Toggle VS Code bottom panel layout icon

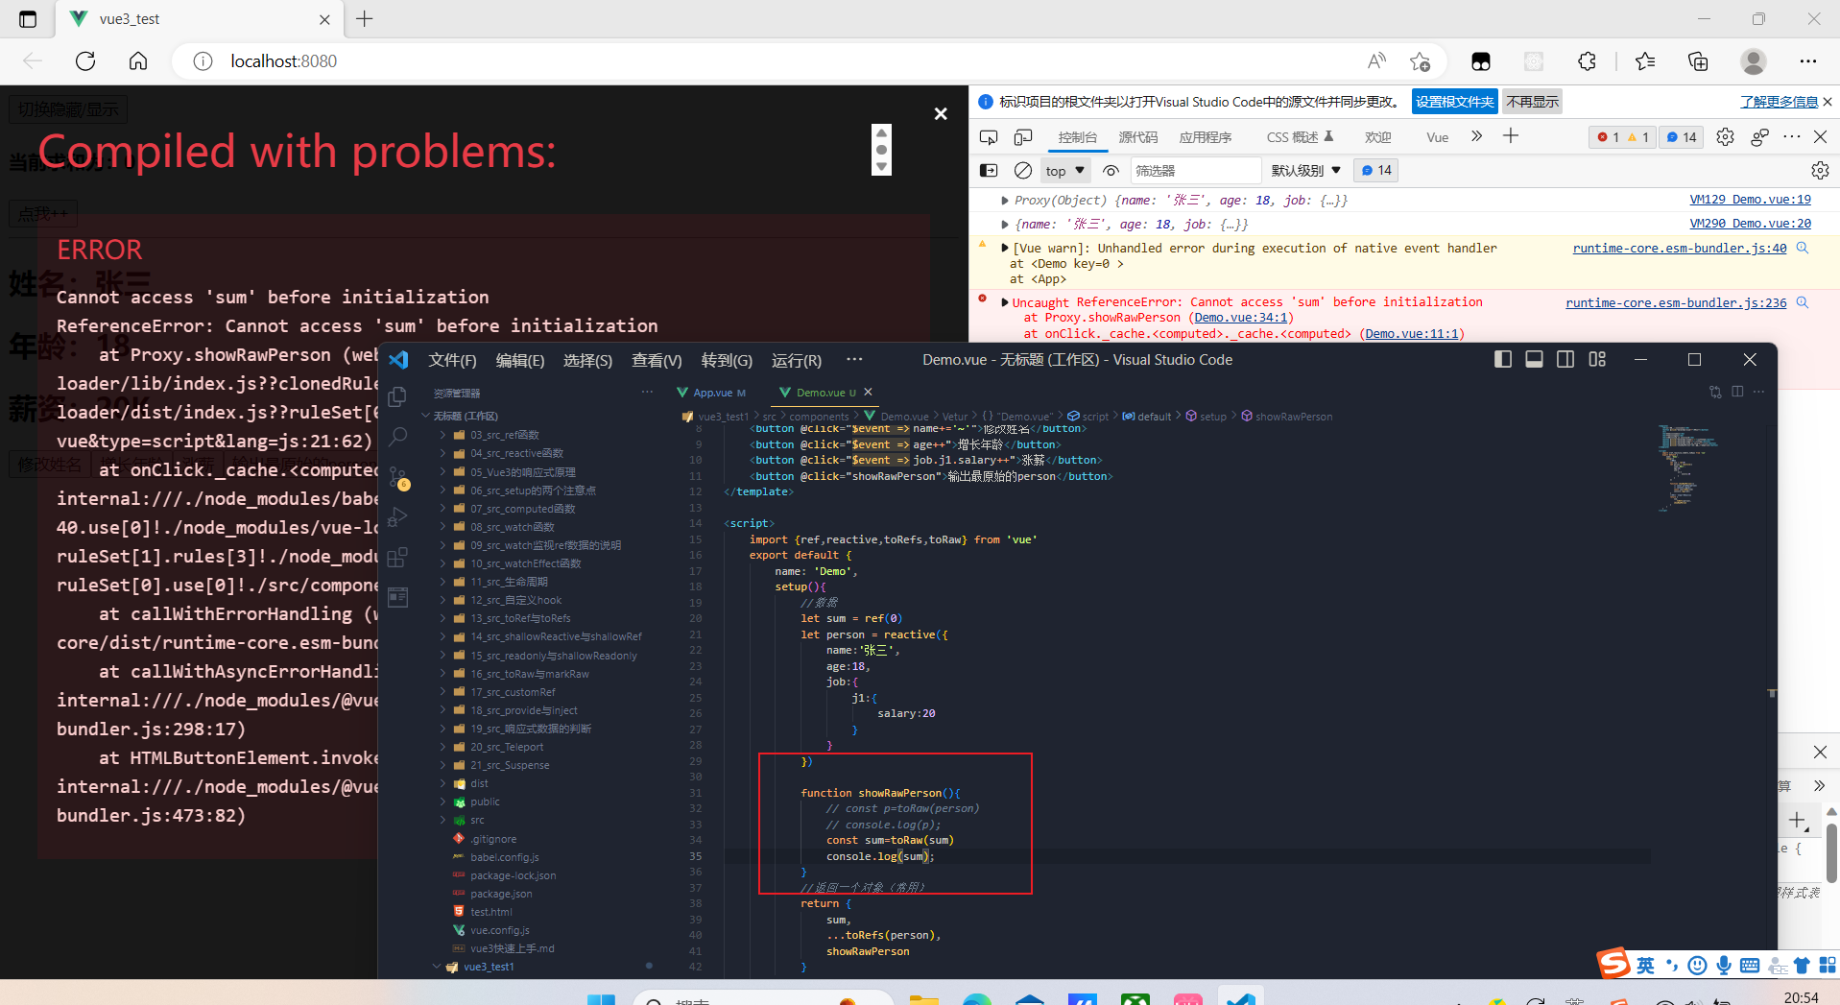click(x=1534, y=359)
